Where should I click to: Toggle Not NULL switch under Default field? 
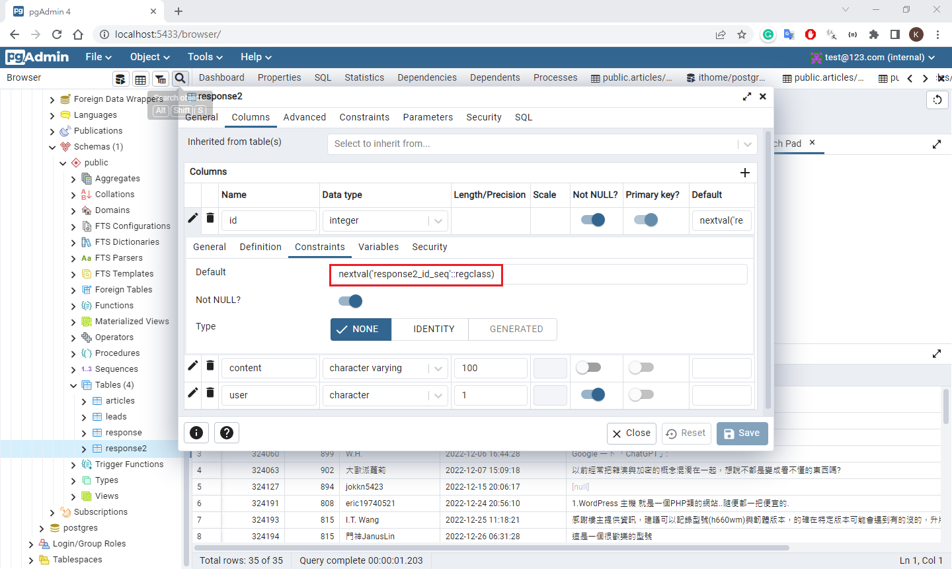coord(350,302)
